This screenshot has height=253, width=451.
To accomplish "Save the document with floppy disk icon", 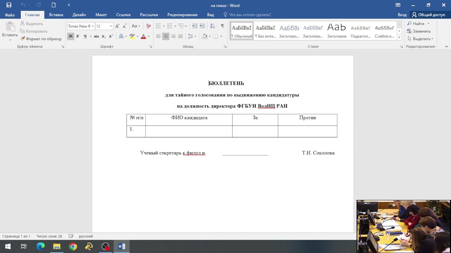I will click(9, 5).
